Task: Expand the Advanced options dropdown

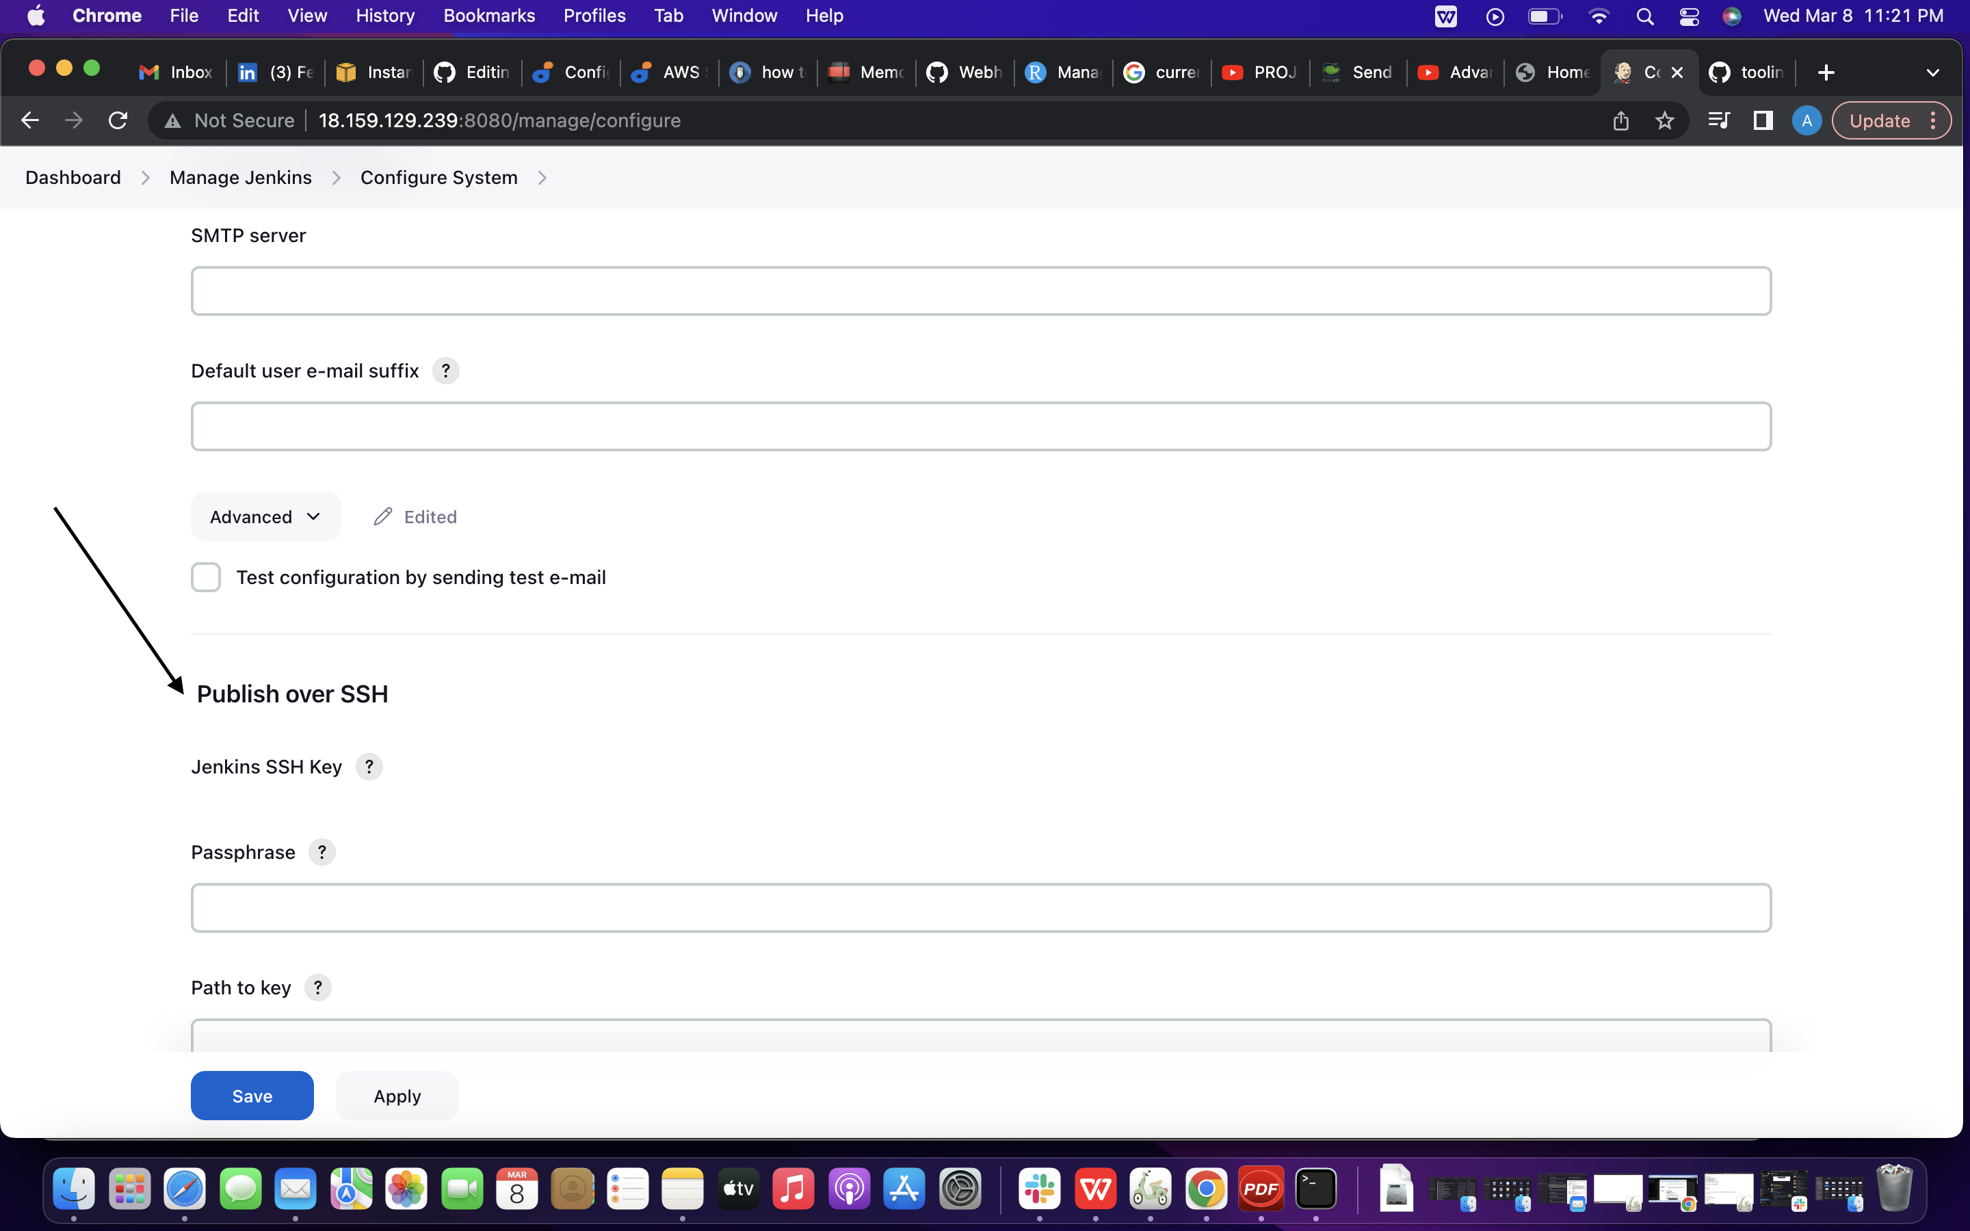Action: coord(265,516)
